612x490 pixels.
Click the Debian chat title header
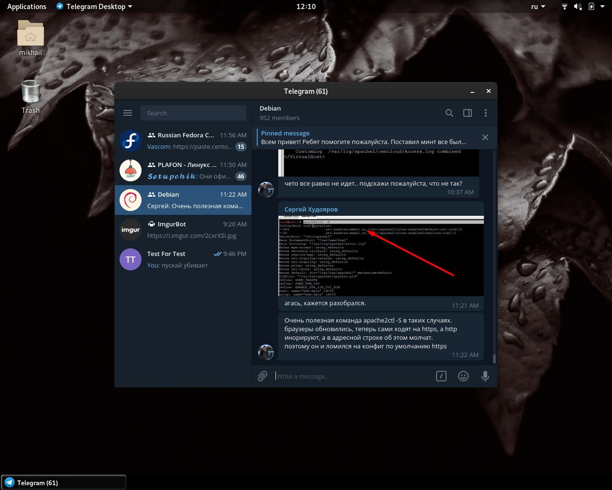click(x=270, y=108)
